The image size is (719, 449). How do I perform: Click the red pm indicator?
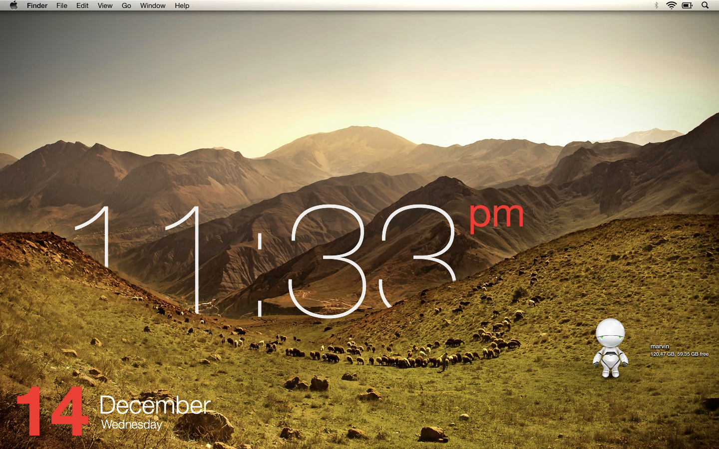[x=496, y=217]
